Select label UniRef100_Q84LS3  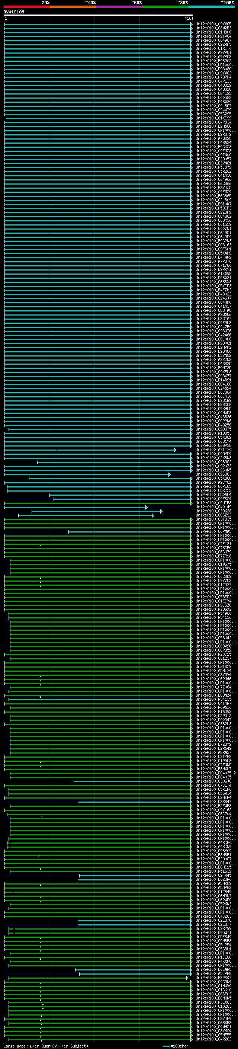pos(213,93)
